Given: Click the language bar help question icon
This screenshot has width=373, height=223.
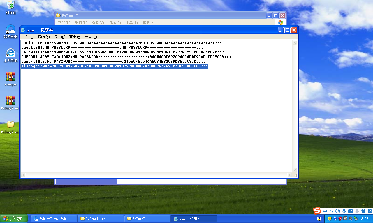Looking at the screenshot, I should [x=319, y=219].
